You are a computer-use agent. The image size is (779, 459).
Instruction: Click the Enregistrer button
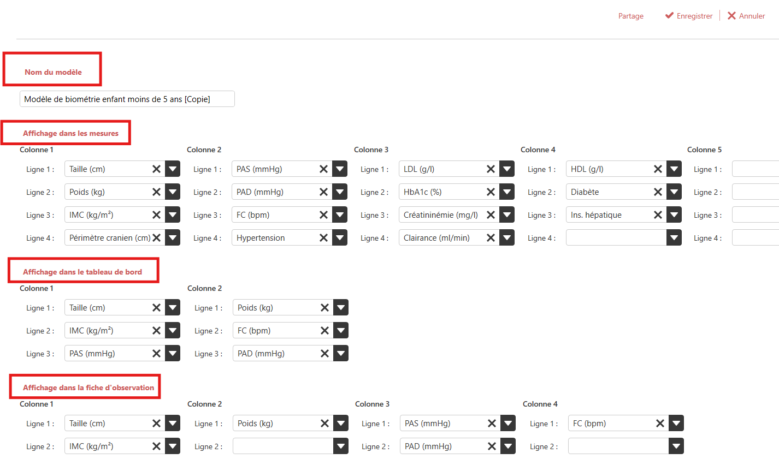(689, 16)
